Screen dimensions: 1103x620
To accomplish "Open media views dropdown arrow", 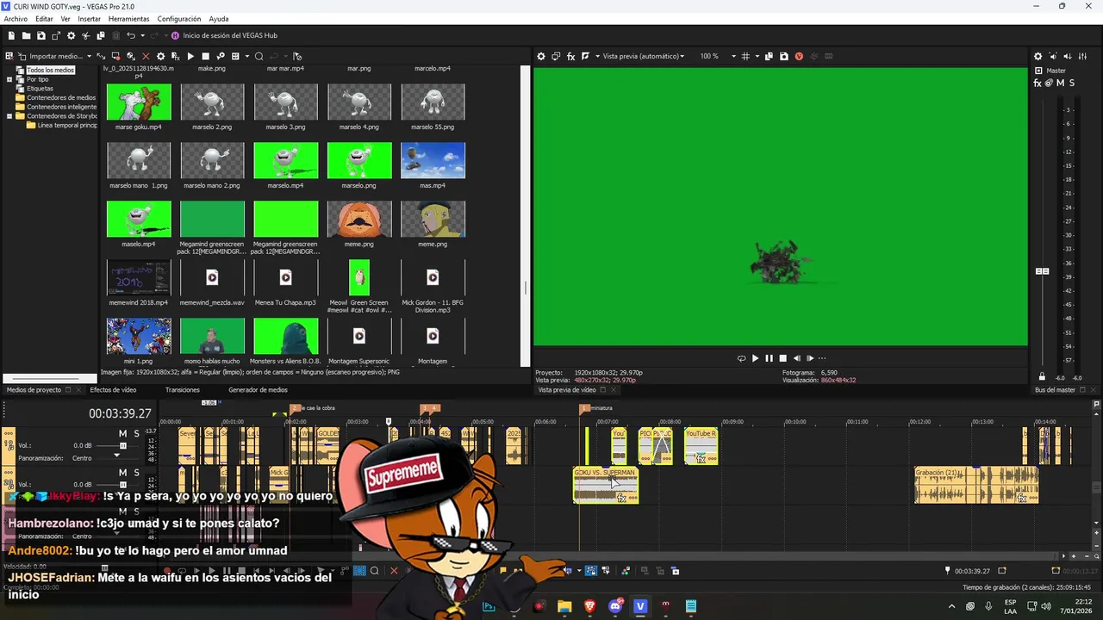I will pos(247,56).
